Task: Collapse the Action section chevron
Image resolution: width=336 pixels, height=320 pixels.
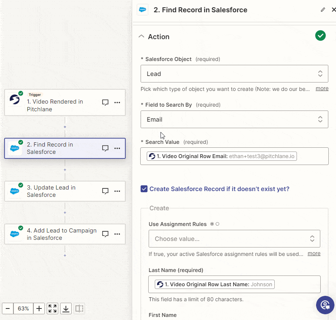Action: [x=141, y=36]
